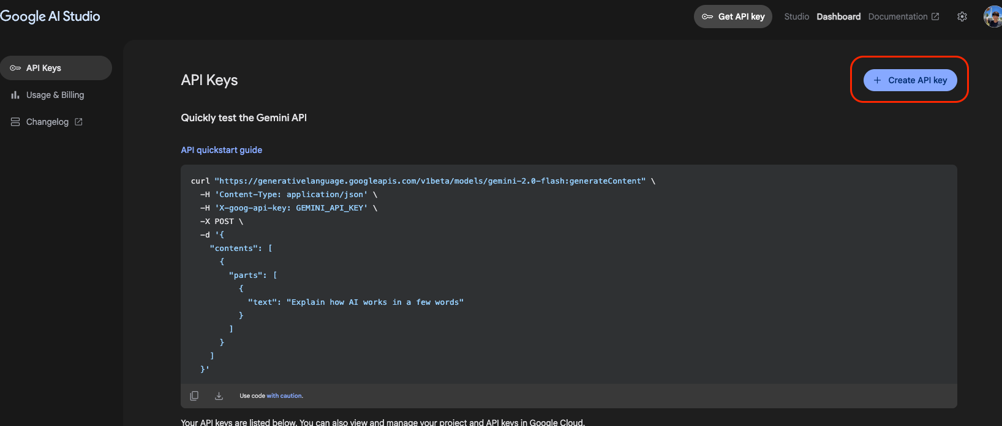
Task: Click the plus icon on Create API key
Action: (x=877, y=80)
